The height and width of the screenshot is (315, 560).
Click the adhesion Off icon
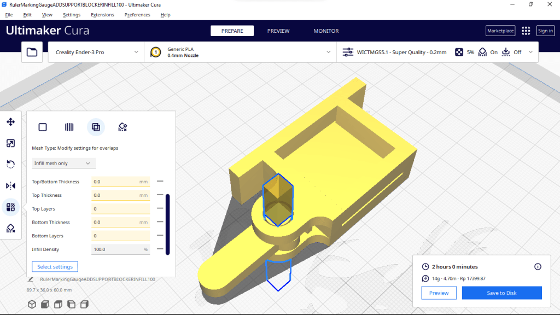pyautogui.click(x=506, y=52)
